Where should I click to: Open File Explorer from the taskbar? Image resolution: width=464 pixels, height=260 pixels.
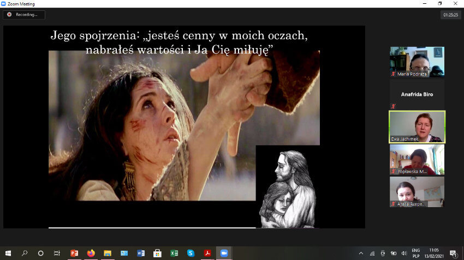108,253
